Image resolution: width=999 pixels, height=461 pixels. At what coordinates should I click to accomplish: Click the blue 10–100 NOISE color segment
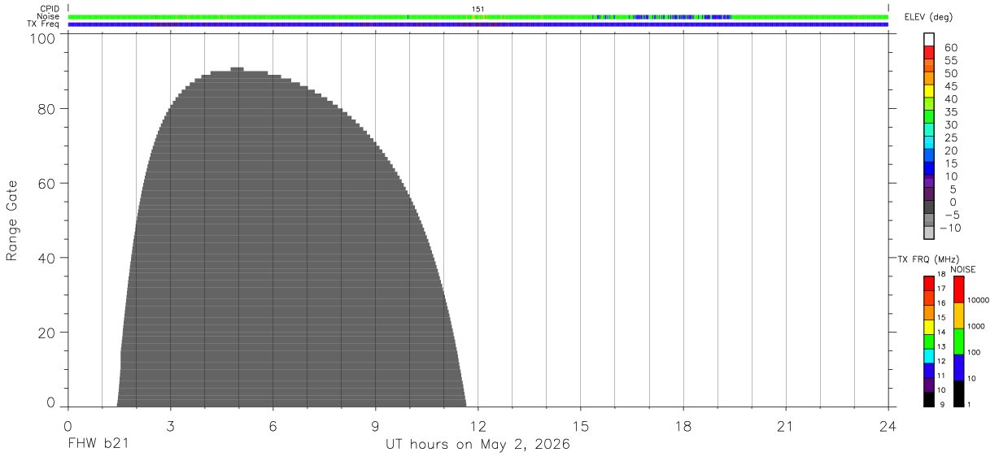[959, 367]
